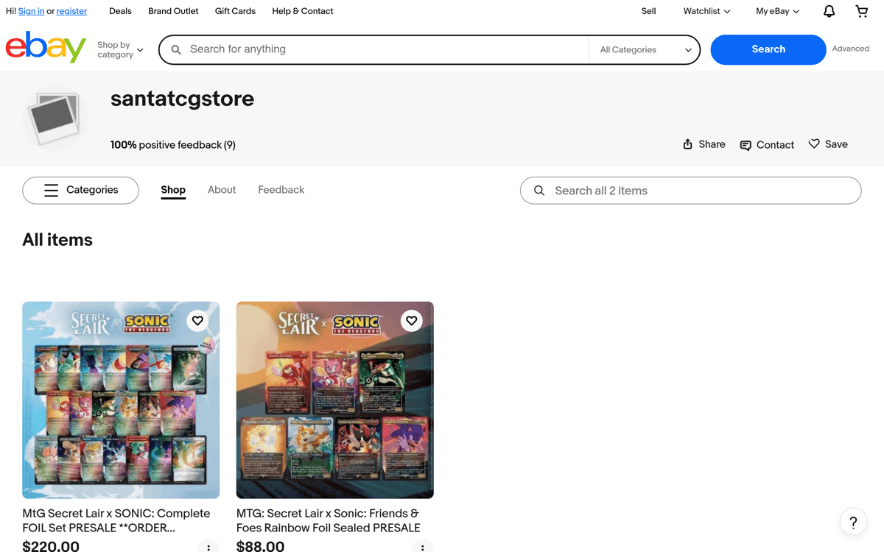The image size is (884, 552).
Task: Expand the Shop by category menu
Action: (x=120, y=50)
